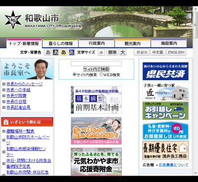This screenshot has width=198, height=182.
Task: Select the WEB検索 radio button
Action: click(x=101, y=75)
